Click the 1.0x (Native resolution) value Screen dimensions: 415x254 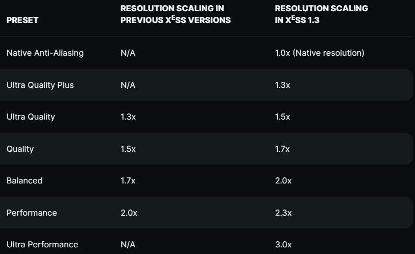click(x=320, y=53)
